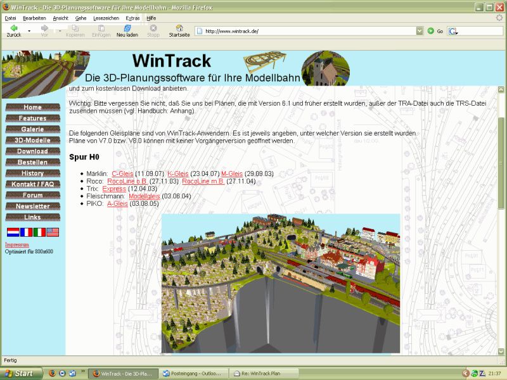Open the Märklin C-Gleis link
This screenshot has width=507, height=380.
(122, 174)
